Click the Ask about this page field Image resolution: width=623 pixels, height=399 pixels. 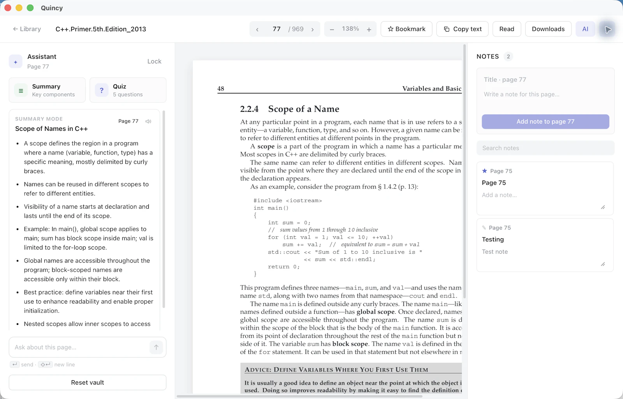coord(80,347)
